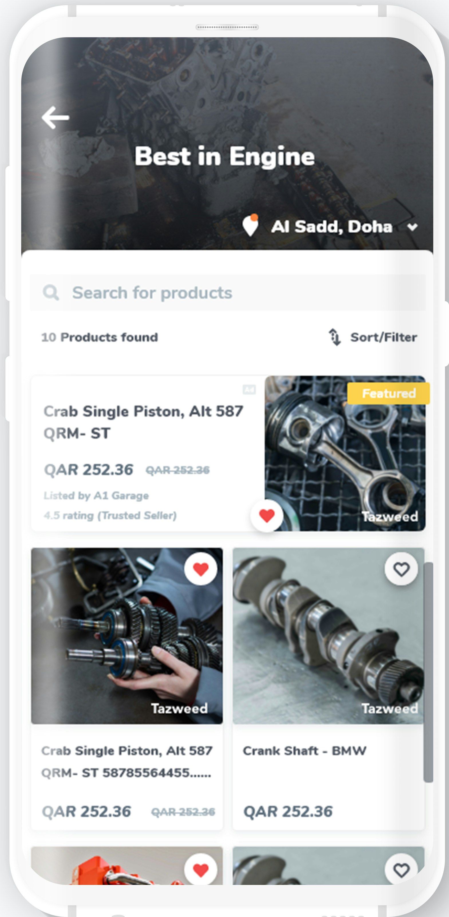This screenshot has width=449, height=917.
Task: Tap the location pin icon
Action: tap(250, 225)
